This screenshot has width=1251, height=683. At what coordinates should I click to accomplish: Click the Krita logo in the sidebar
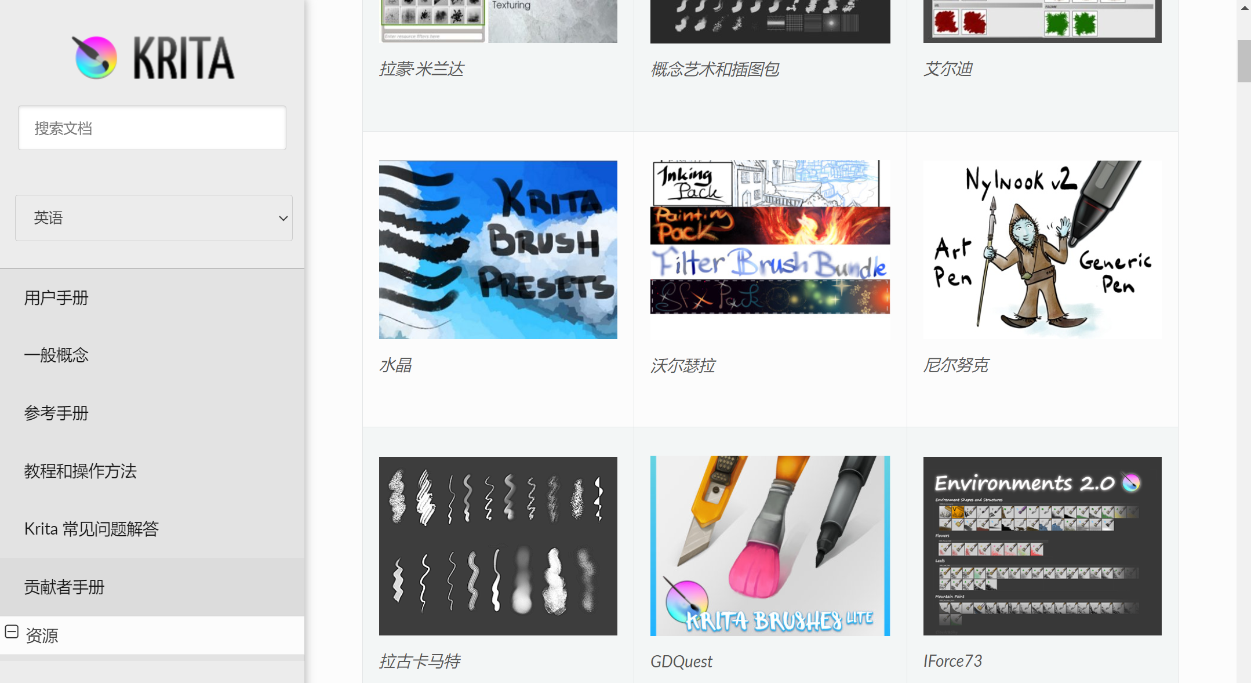coord(154,57)
